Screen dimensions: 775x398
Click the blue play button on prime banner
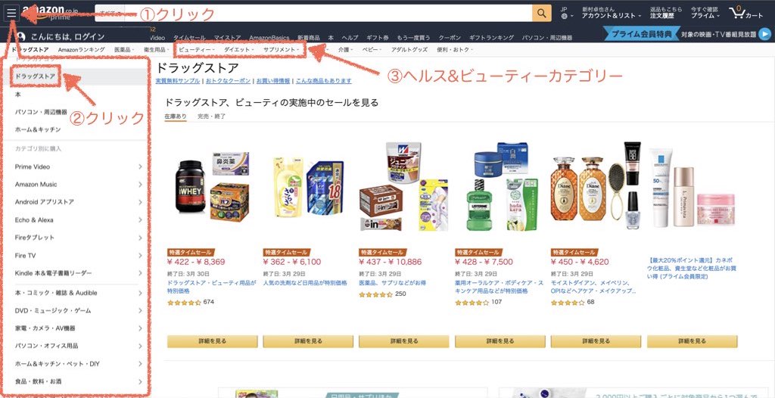coord(765,33)
